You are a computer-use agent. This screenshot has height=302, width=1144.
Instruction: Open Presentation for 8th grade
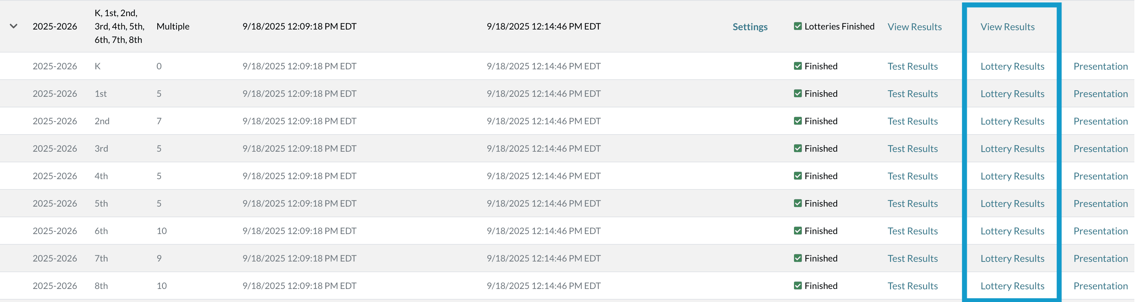tap(1100, 286)
